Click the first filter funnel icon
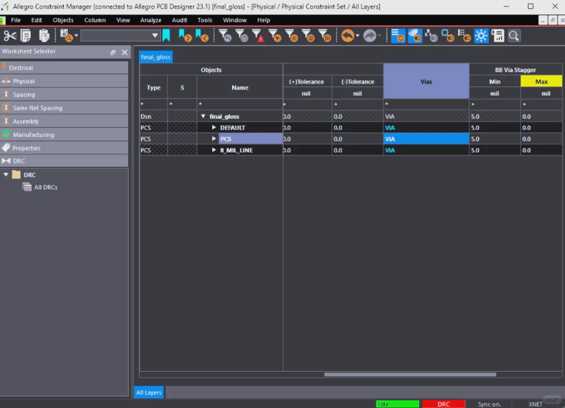565x408 pixels. click(x=225, y=36)
